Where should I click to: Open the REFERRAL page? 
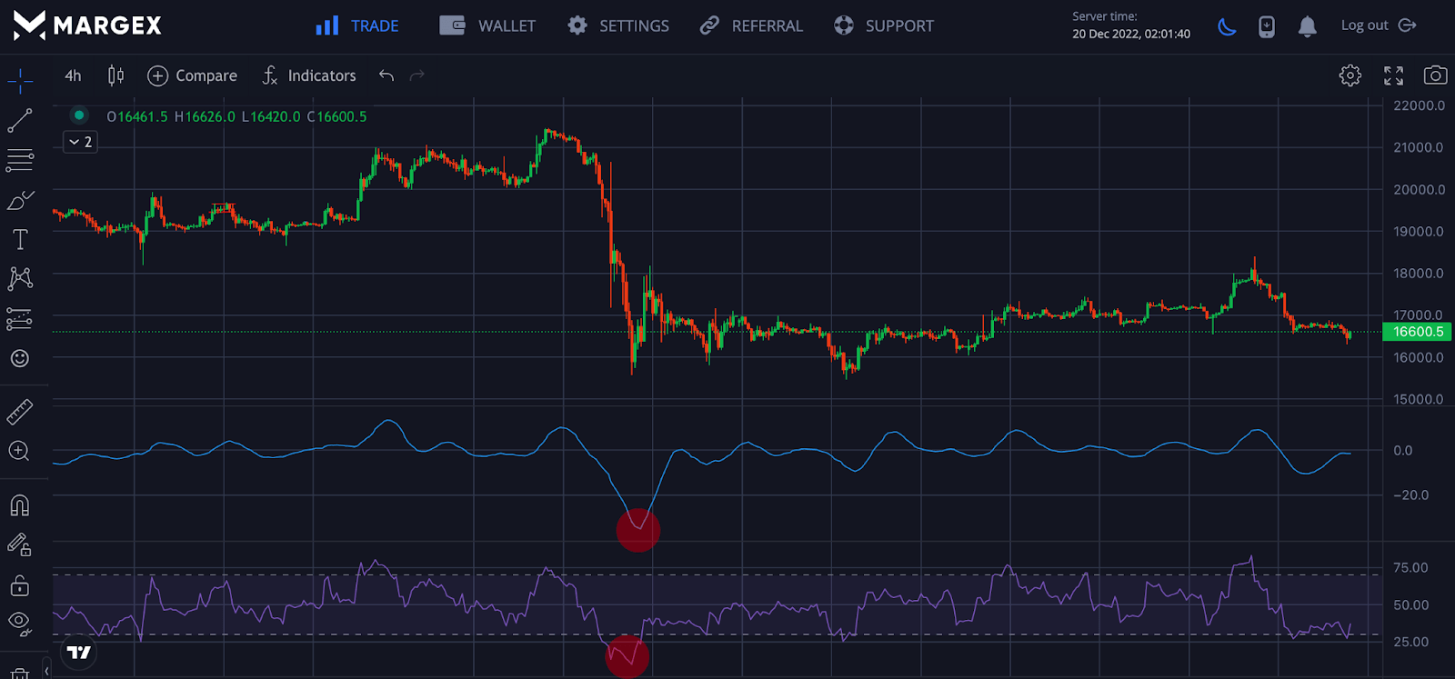751,26
